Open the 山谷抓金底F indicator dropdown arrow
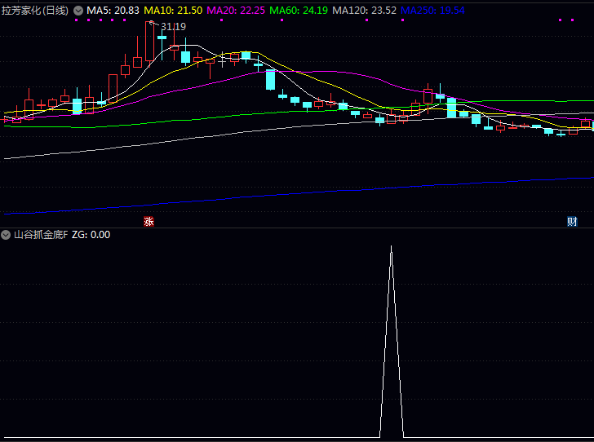Viewport: 594px width, 442px height. tap(7, 235)
